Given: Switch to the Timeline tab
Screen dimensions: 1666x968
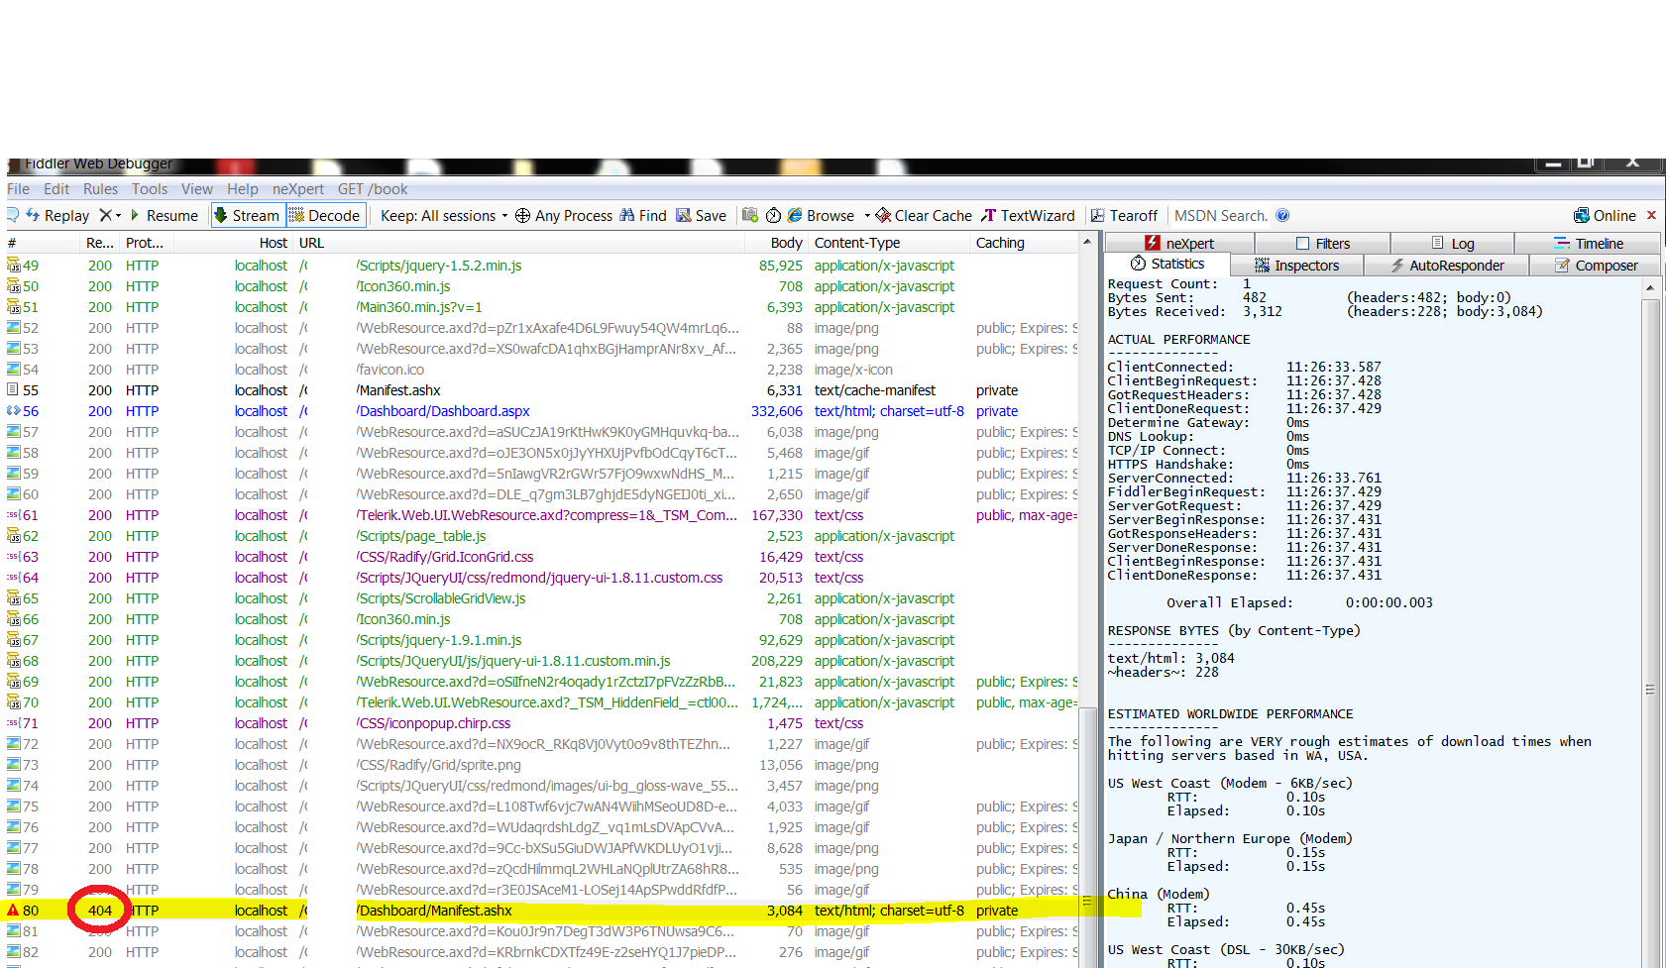Looking at the screenshot, I should [1589, 244].
